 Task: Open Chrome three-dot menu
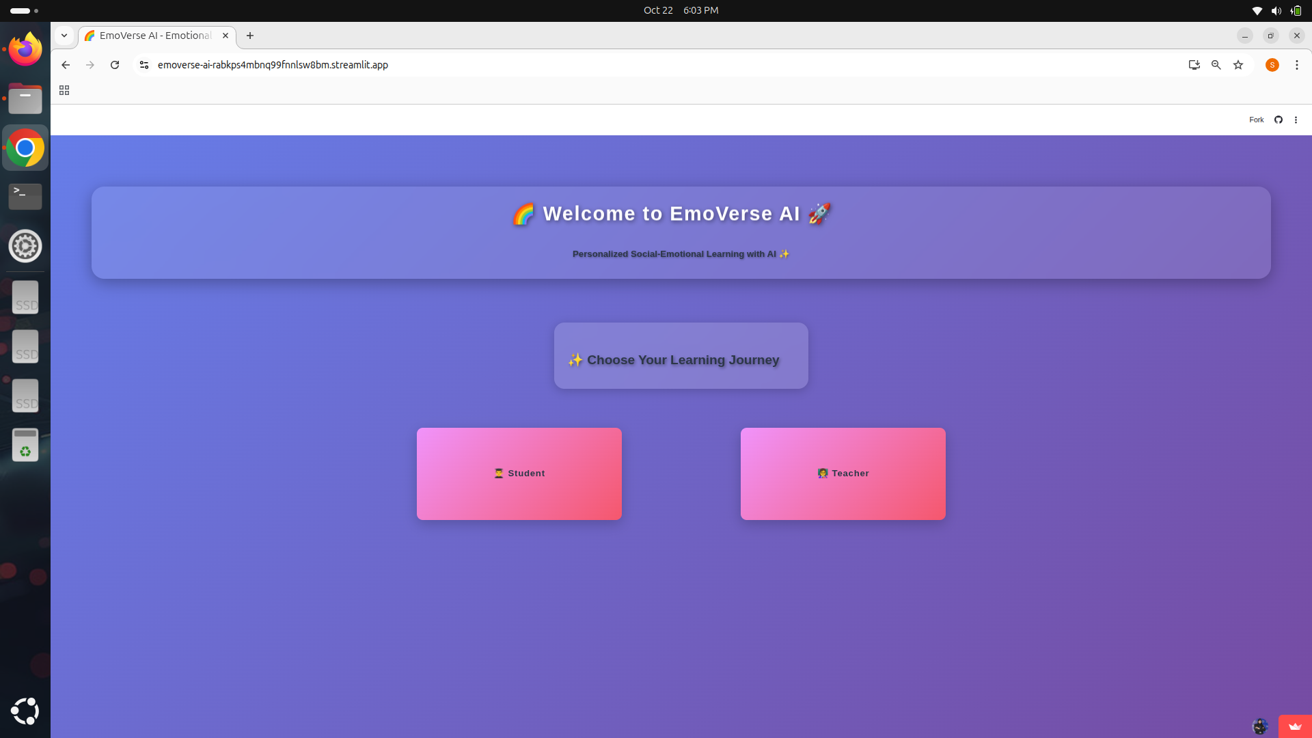pos(1296,65)
